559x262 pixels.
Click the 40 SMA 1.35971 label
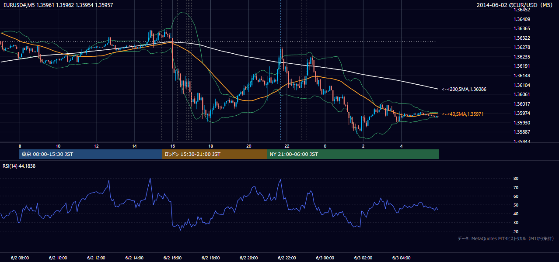coord(463,114)
